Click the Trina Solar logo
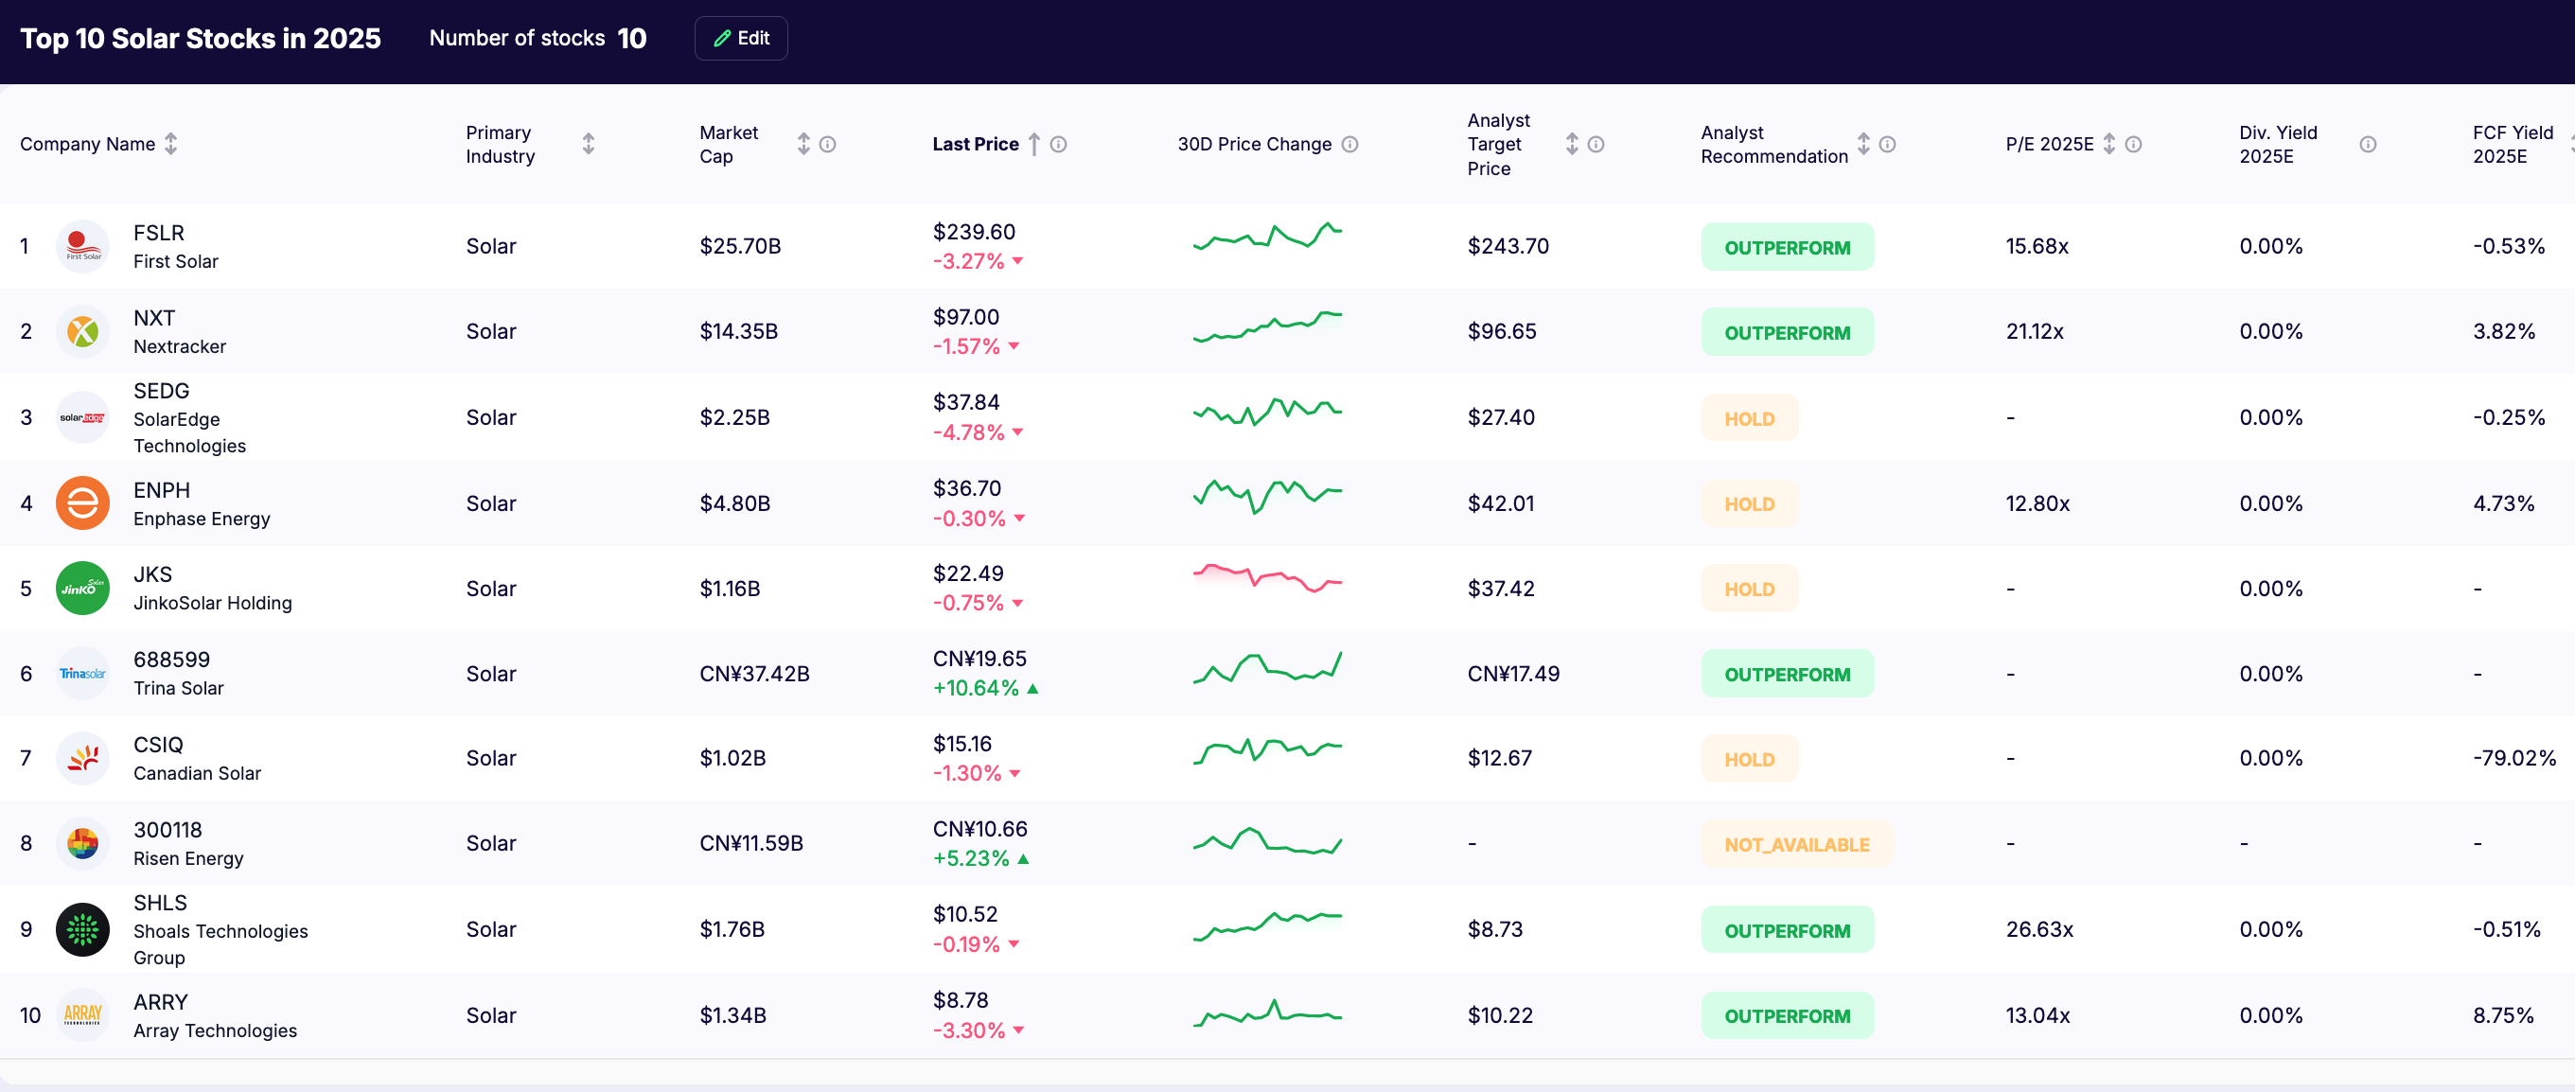The height and width of the screenshot is (1092, 2575). pyautogui.click(x=82, y=674)
